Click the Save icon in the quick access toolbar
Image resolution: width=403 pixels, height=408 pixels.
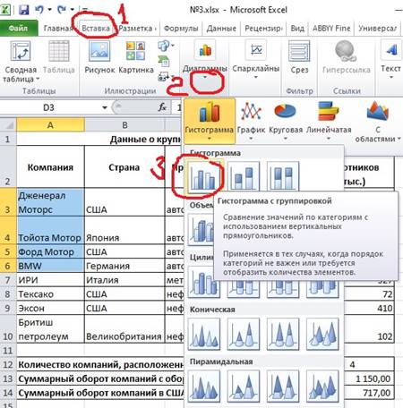point(23,10)
